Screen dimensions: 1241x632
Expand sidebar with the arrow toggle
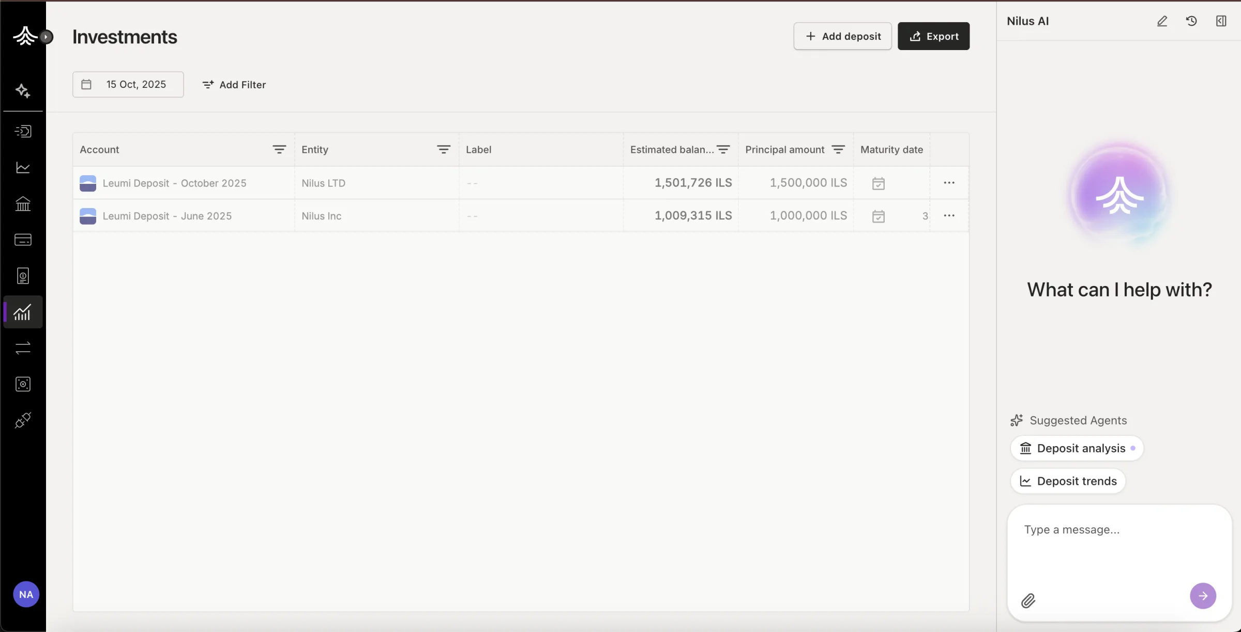click(x=47, y=37)
